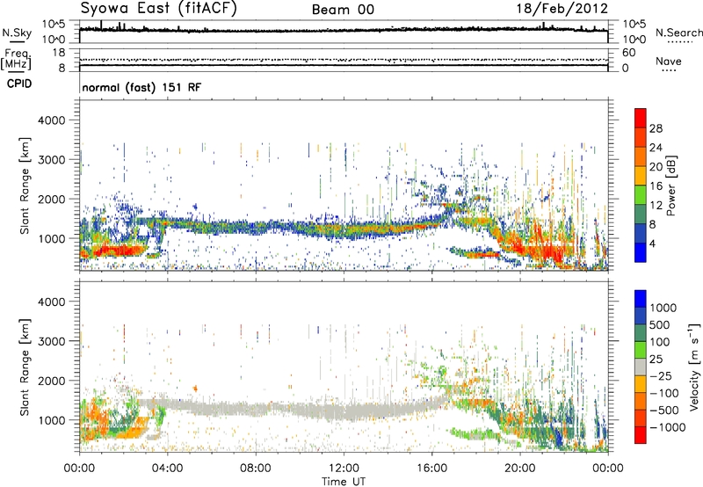Click the 'normal (fast) 151 RF' text

tap(141, 87)
